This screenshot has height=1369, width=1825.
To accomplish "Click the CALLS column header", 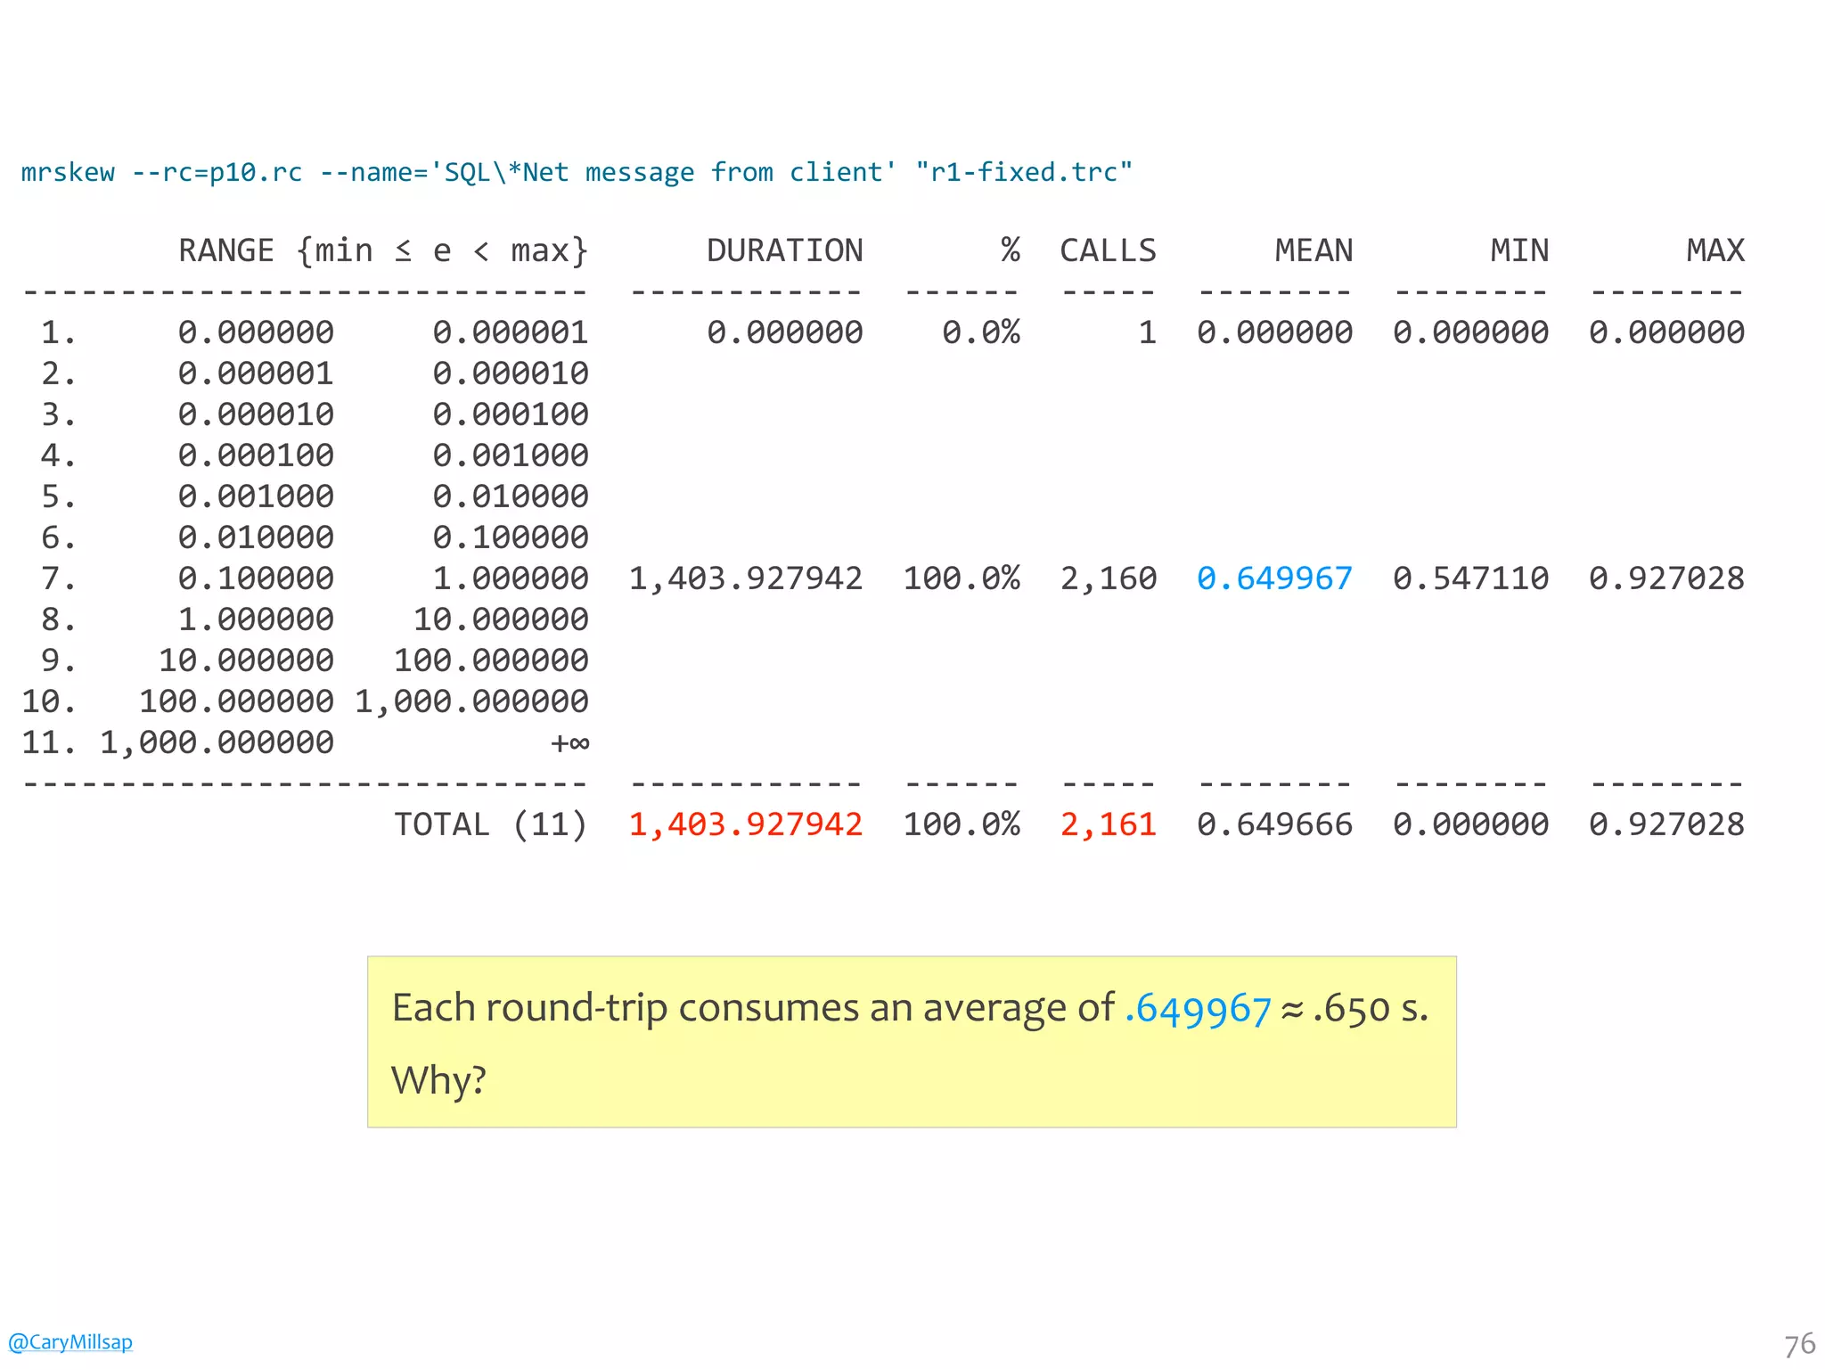I will (1108, 250).
